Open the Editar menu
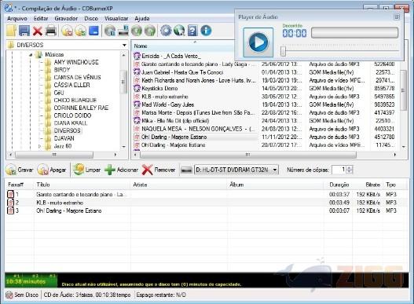This screenshot has width=414, height=304. pyautogui.click(x=41, y=19)
